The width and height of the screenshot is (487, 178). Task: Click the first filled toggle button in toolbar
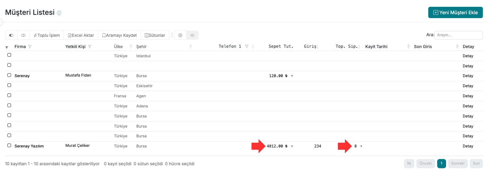11,35
